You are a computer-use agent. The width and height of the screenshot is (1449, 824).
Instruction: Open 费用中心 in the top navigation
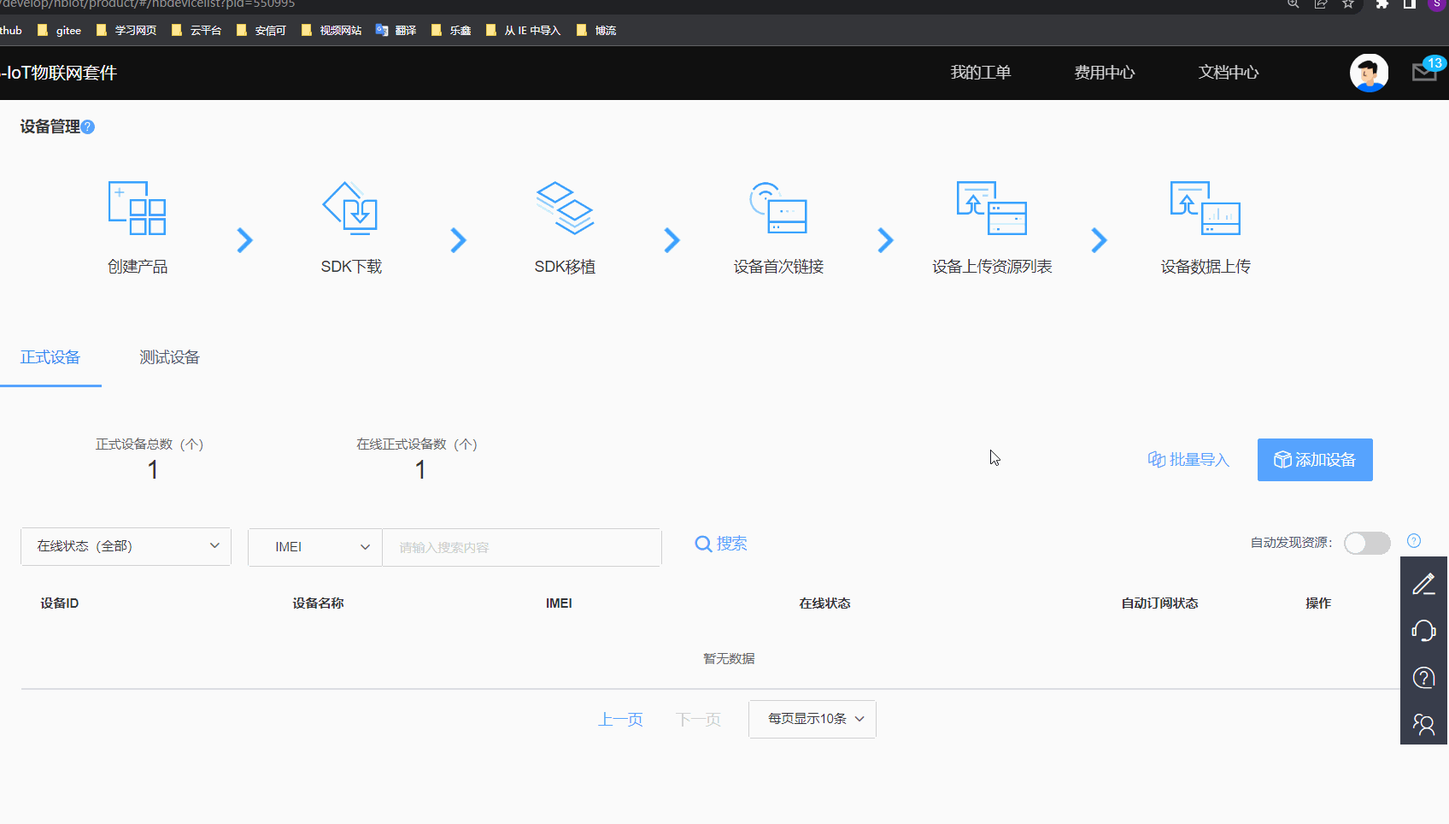pos(1105,73)
